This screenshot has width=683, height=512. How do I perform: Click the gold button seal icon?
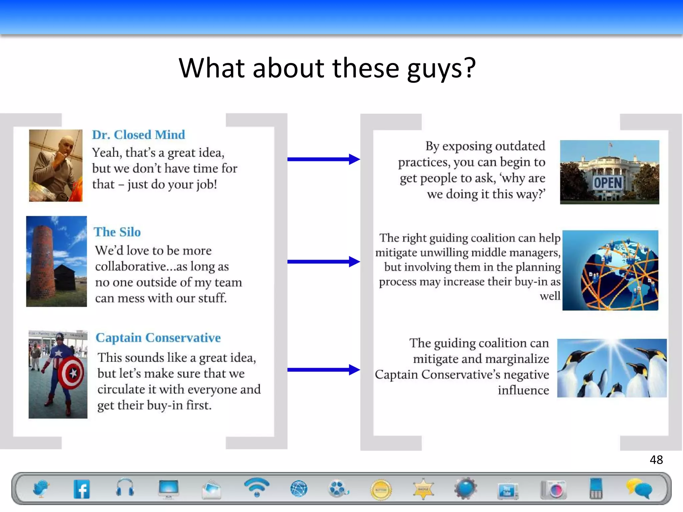click(381, 490)
